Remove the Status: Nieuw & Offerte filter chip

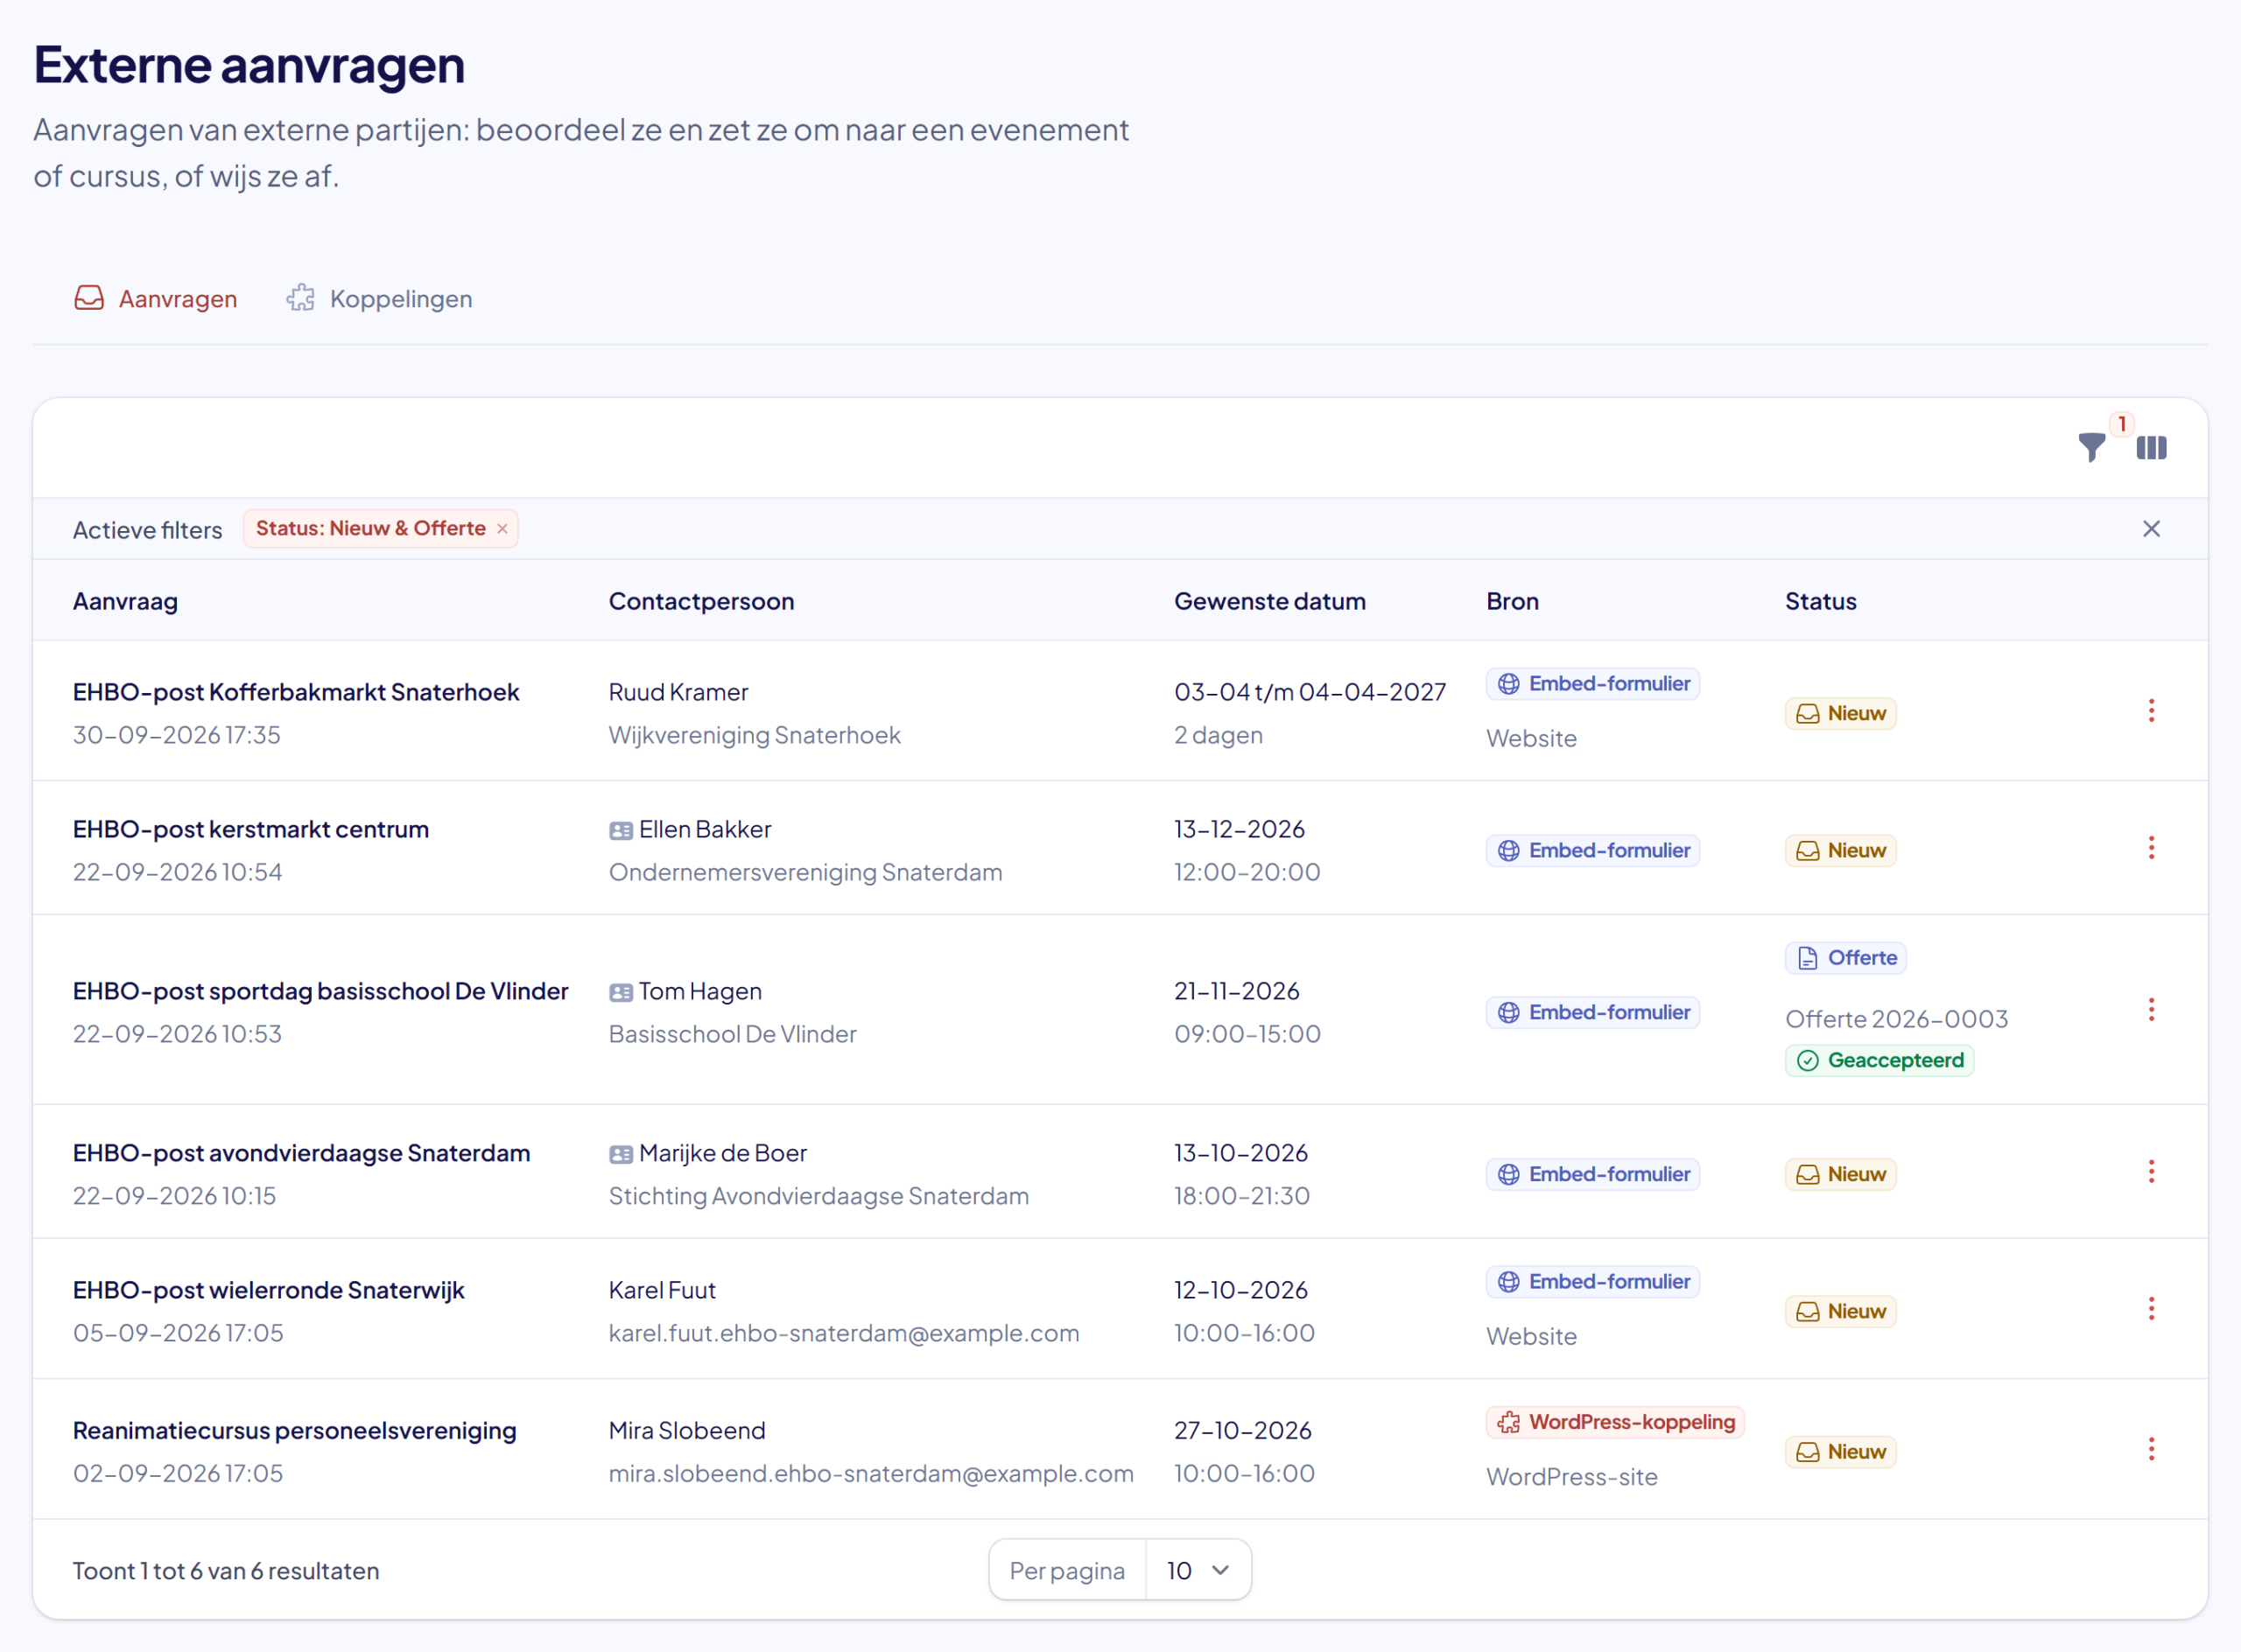(502, 529)
